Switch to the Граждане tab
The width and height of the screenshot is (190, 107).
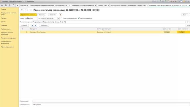click(23, 5)
